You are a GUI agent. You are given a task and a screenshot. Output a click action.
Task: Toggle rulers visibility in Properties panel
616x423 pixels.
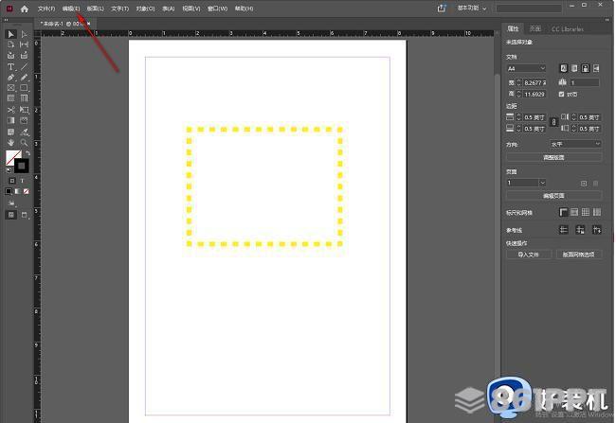(563, 212)
